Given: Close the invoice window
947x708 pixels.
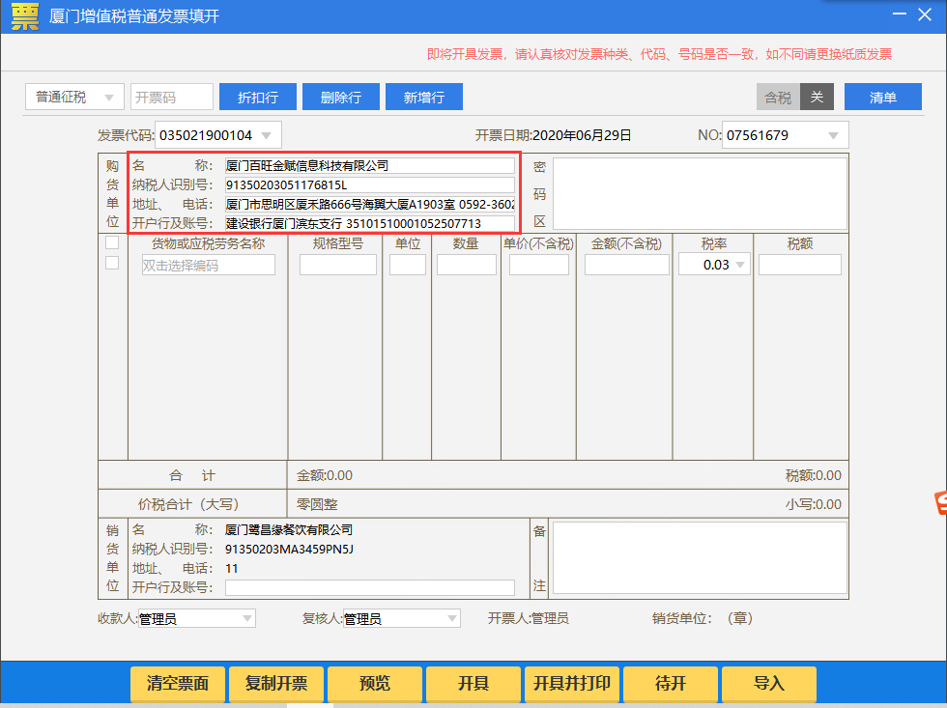Looking at the screenshot, I should 925,14.
